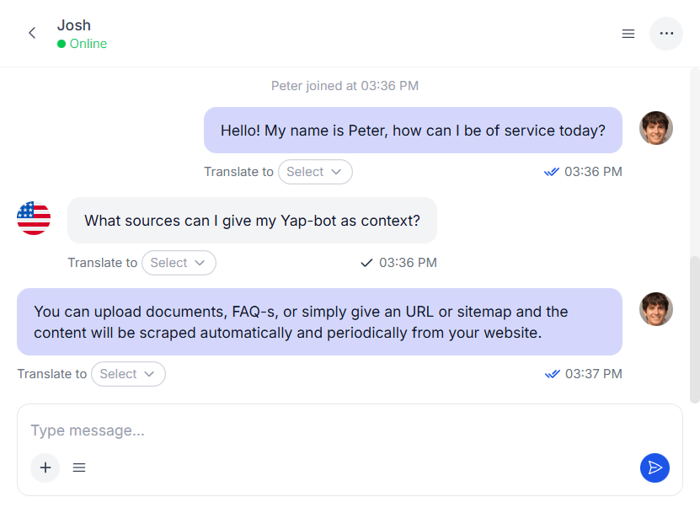The width and height of the screenshot is (700, 513).
Task: Open Translate to dropdown under greeting message
Action: 315,172
